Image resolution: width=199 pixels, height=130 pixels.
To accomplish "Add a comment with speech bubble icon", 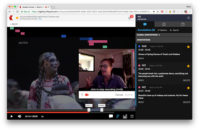I will [x=111, y=116].
